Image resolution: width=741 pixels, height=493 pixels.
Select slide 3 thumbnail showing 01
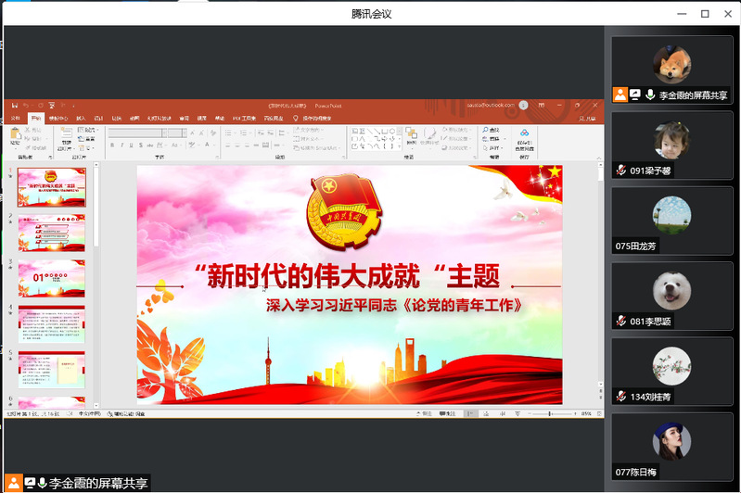coord(52,278)
